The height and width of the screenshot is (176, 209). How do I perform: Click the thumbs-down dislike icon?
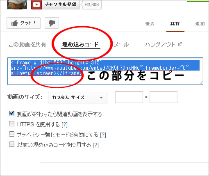pyautogui.click(x=52, y=23)
